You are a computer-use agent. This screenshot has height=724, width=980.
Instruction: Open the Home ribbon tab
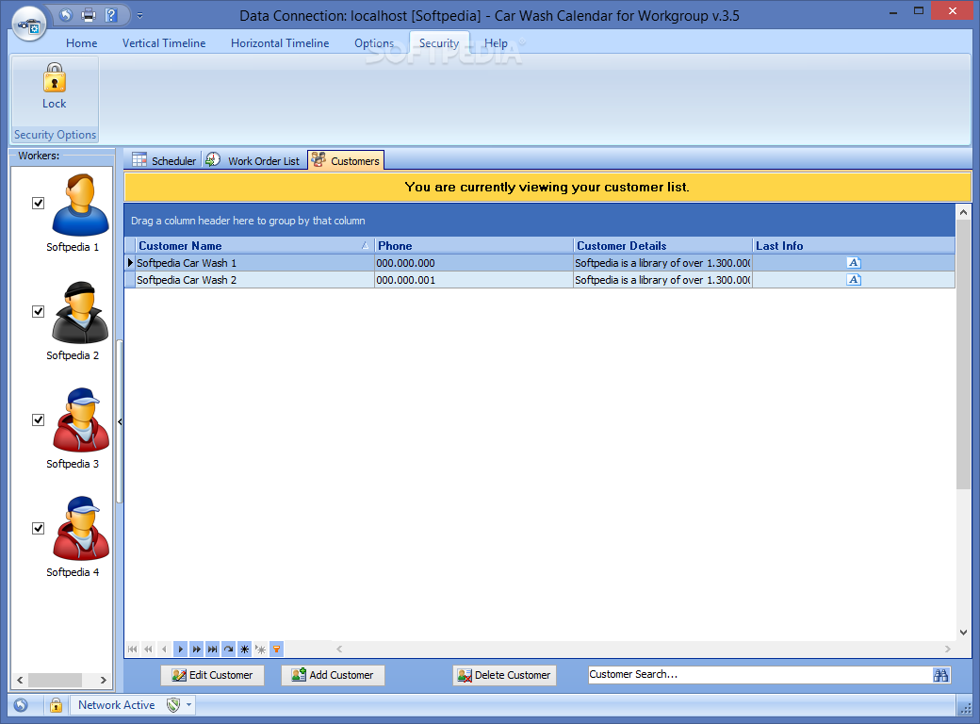tap(82, 43)
